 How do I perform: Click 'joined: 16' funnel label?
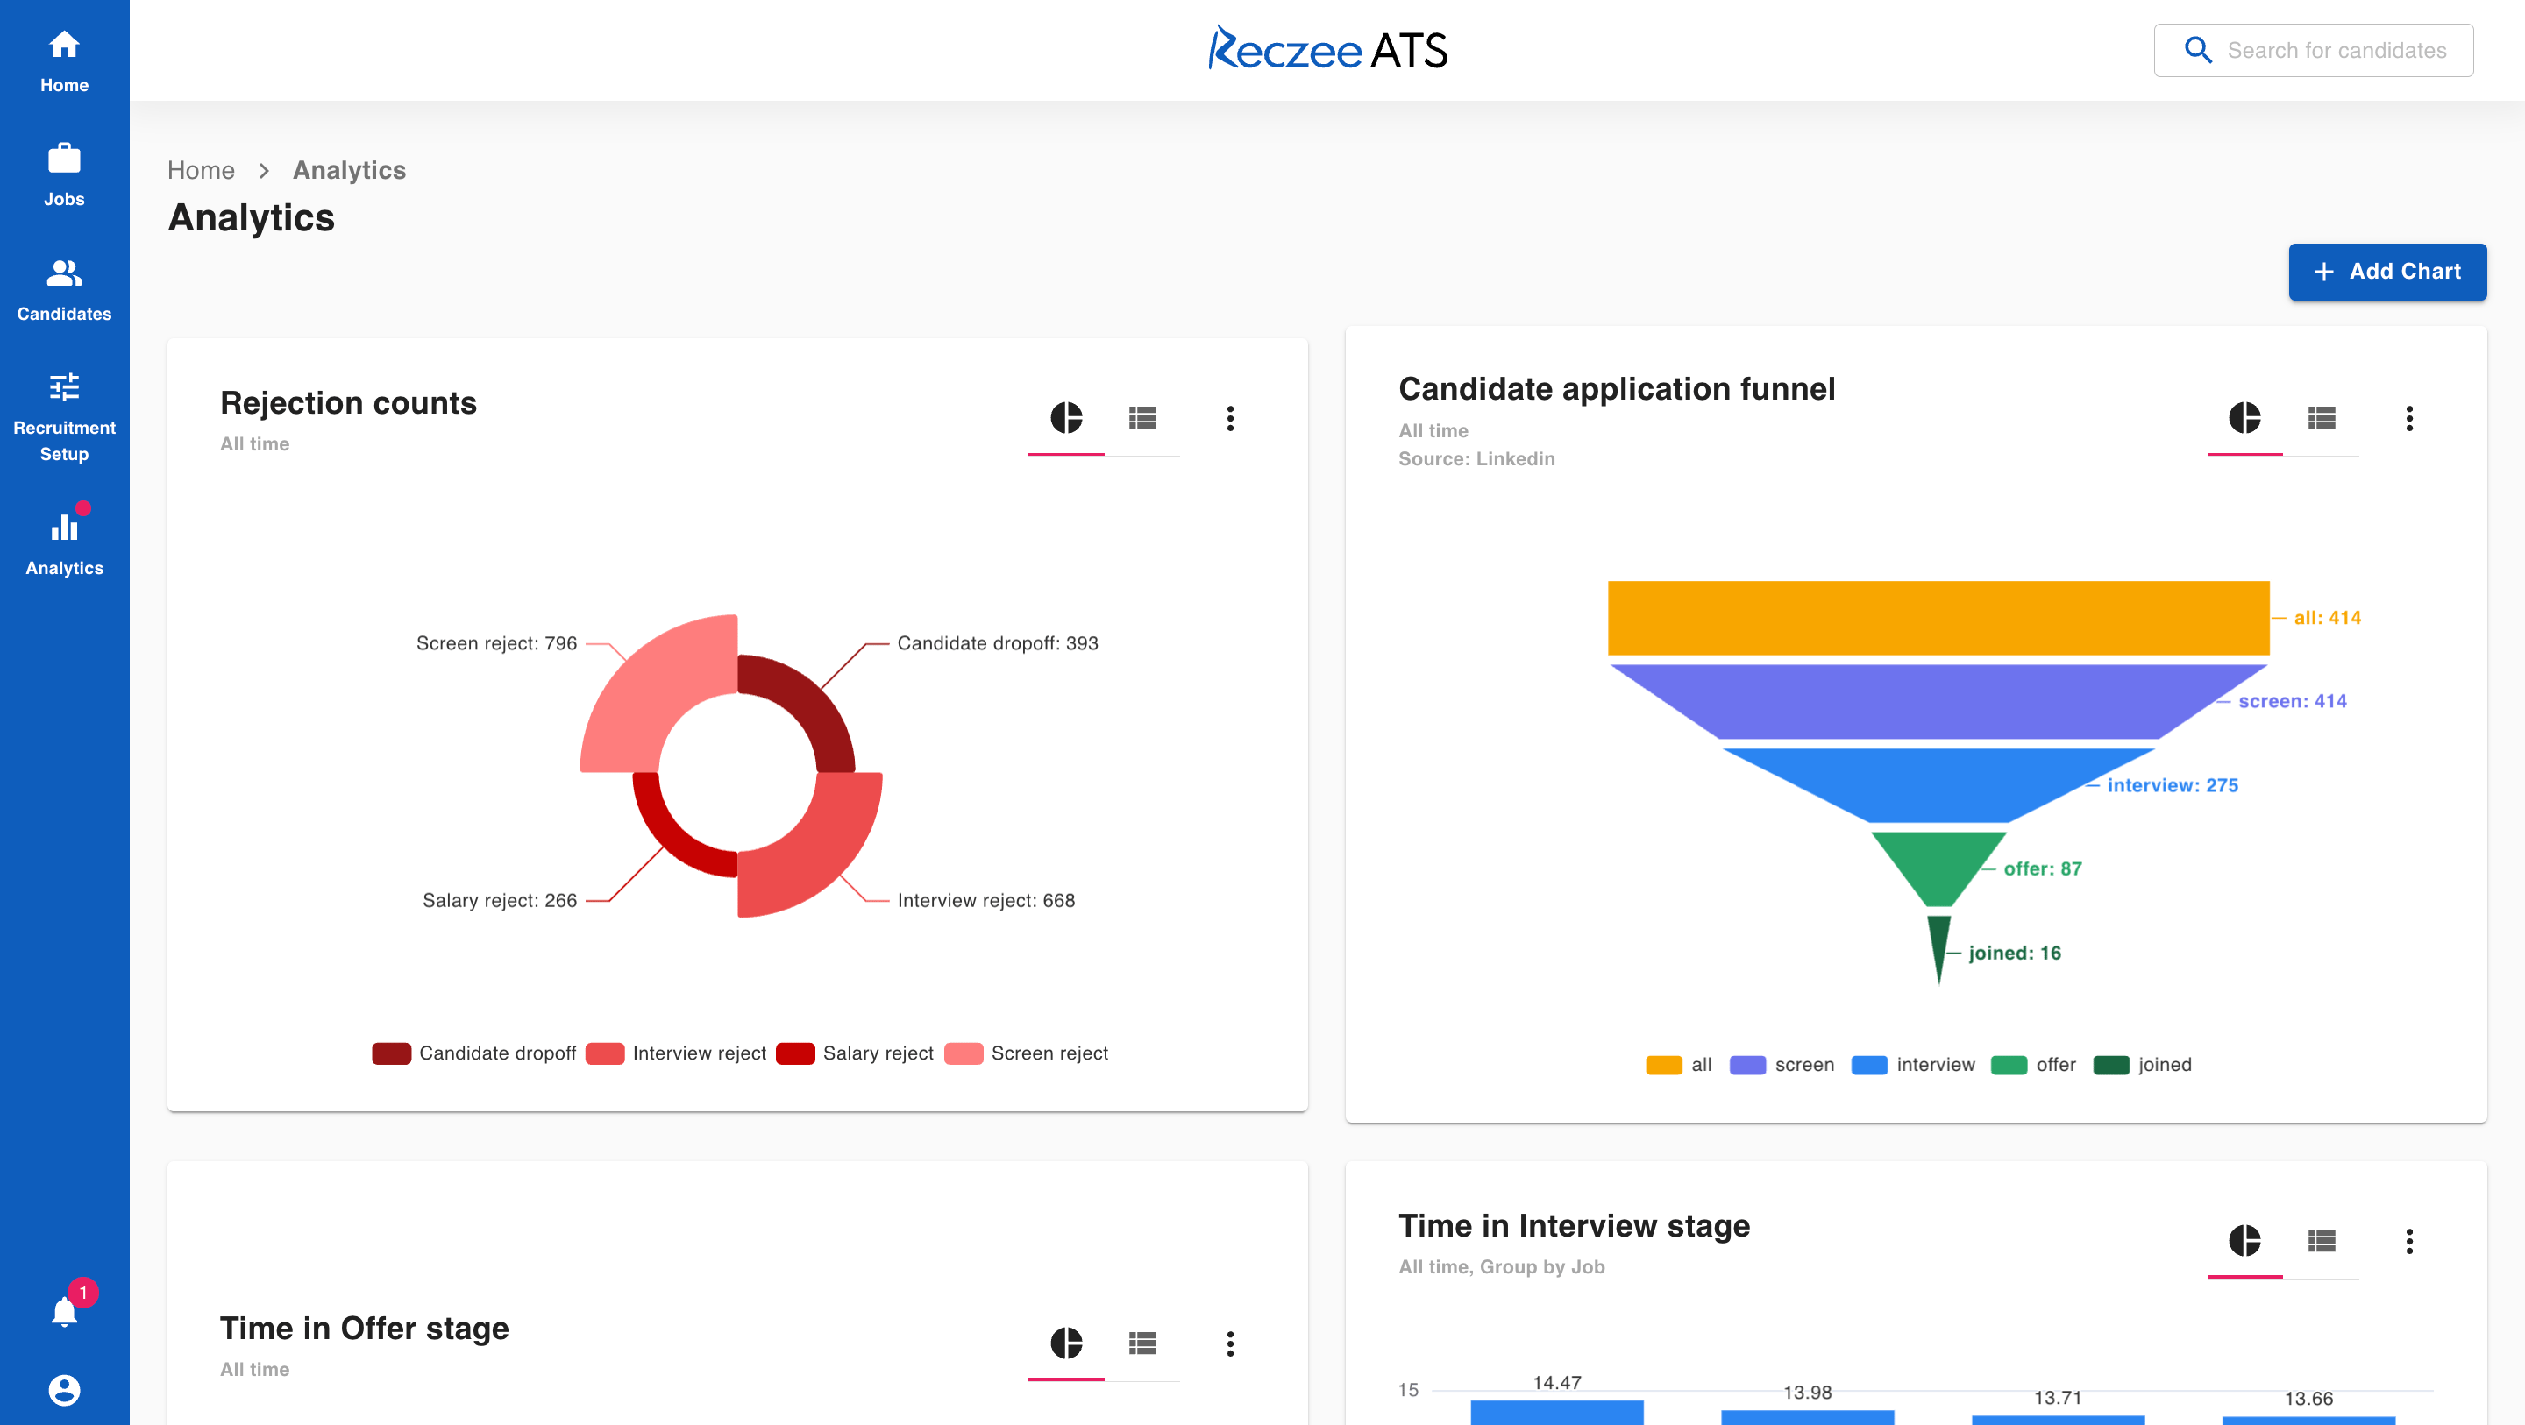(2015, 953)
